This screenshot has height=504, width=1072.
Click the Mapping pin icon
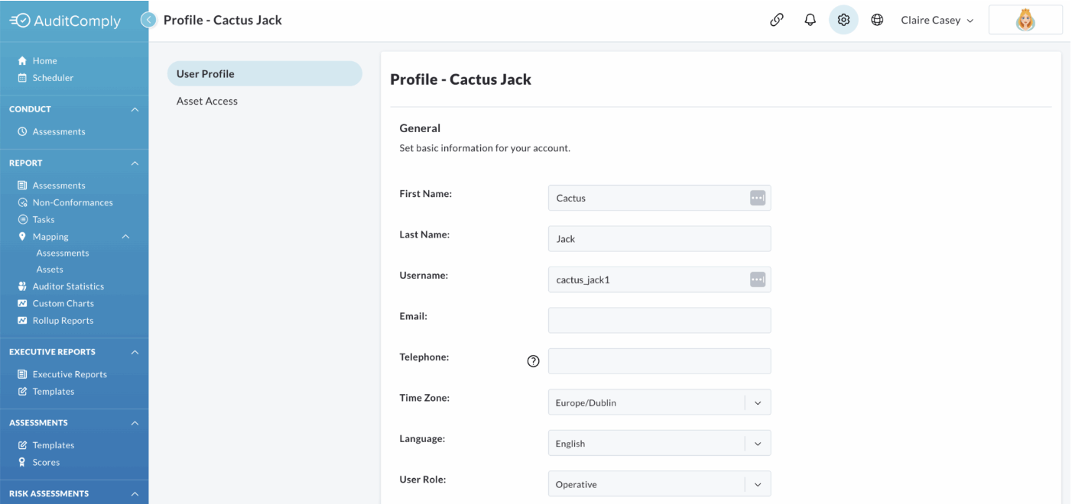(x=22, y=237)
